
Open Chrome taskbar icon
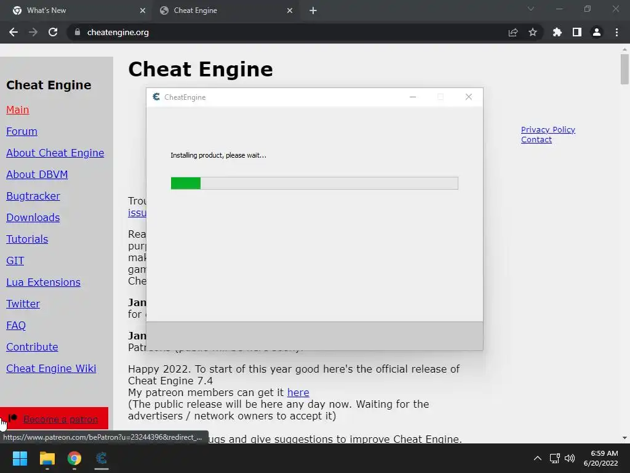coord(74,458)
